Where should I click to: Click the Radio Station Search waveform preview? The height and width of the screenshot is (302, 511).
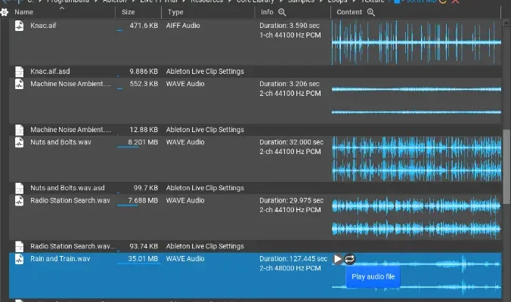tap(416, 216)
